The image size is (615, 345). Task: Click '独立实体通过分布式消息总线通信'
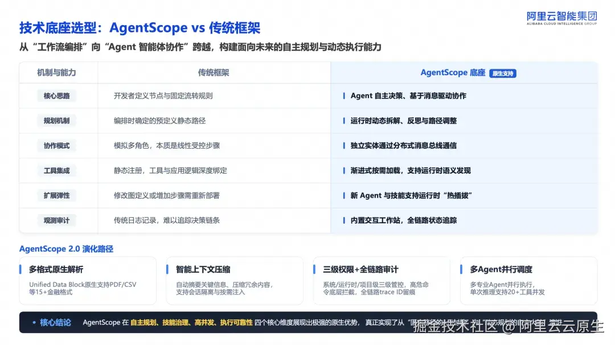coord(404,145)
